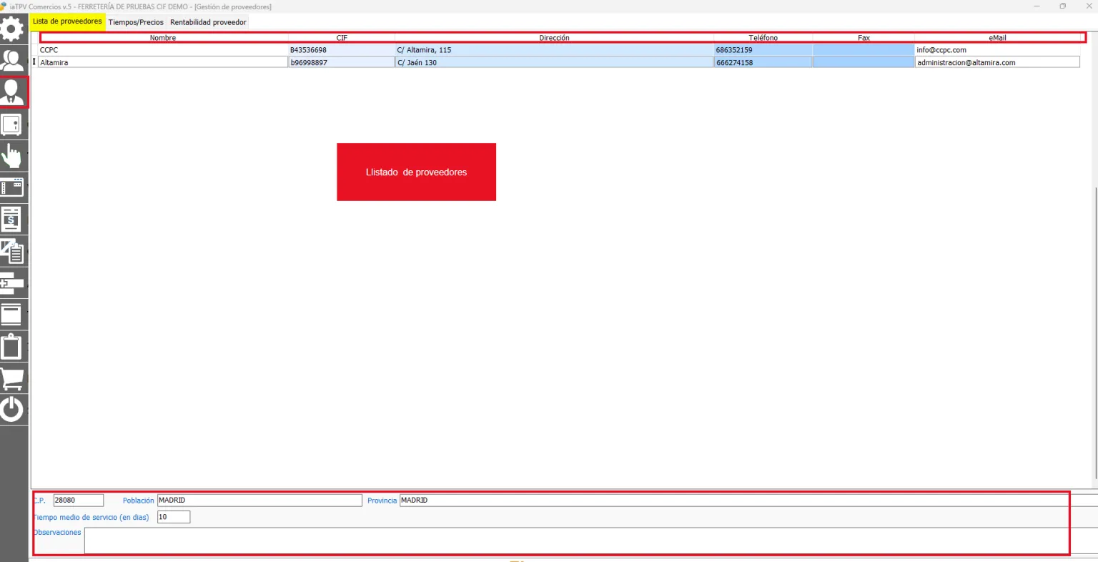Select the plus and minus bars icon
1098x562 pixels.
click(x=12, y=282)
